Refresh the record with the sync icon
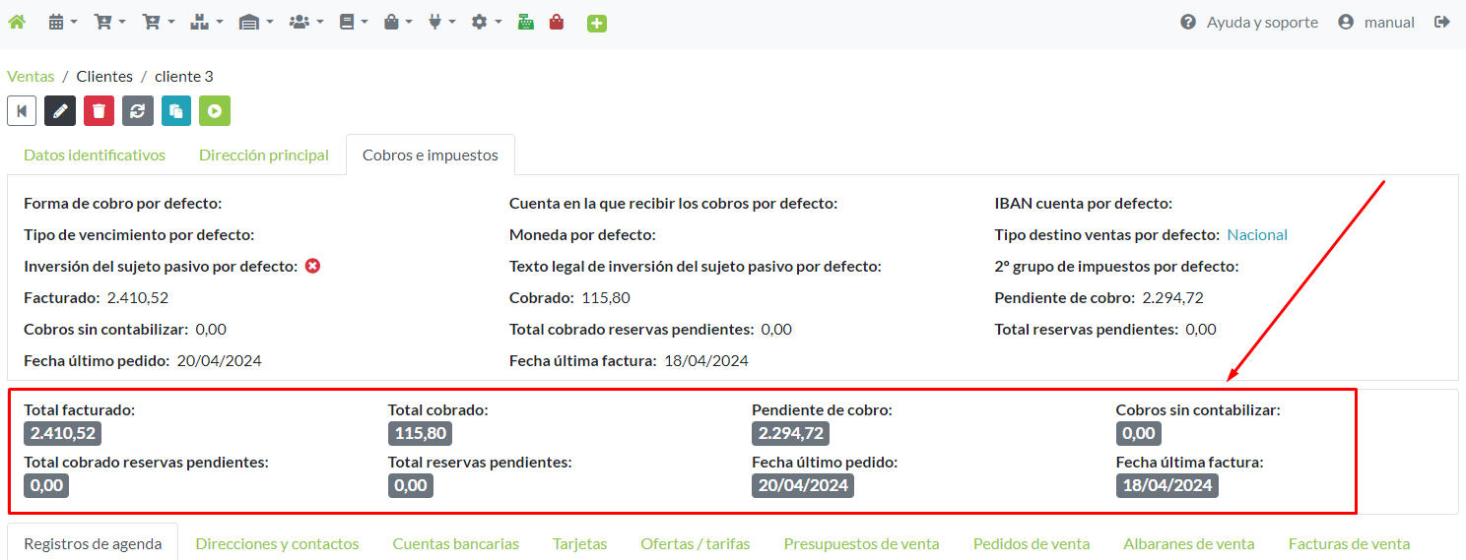 click(138, 110)
